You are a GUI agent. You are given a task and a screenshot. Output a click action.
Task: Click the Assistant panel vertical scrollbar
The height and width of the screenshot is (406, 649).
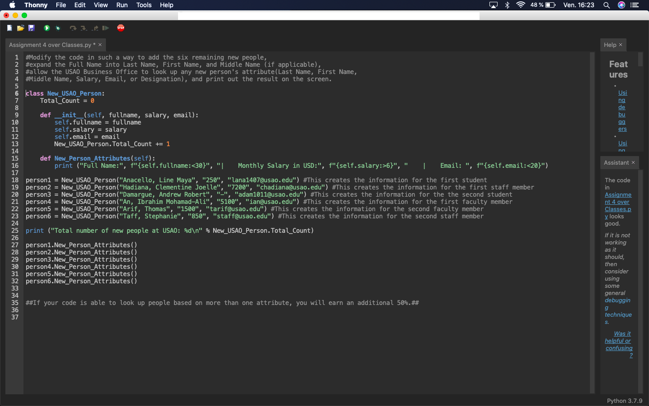tap(640, 281)
